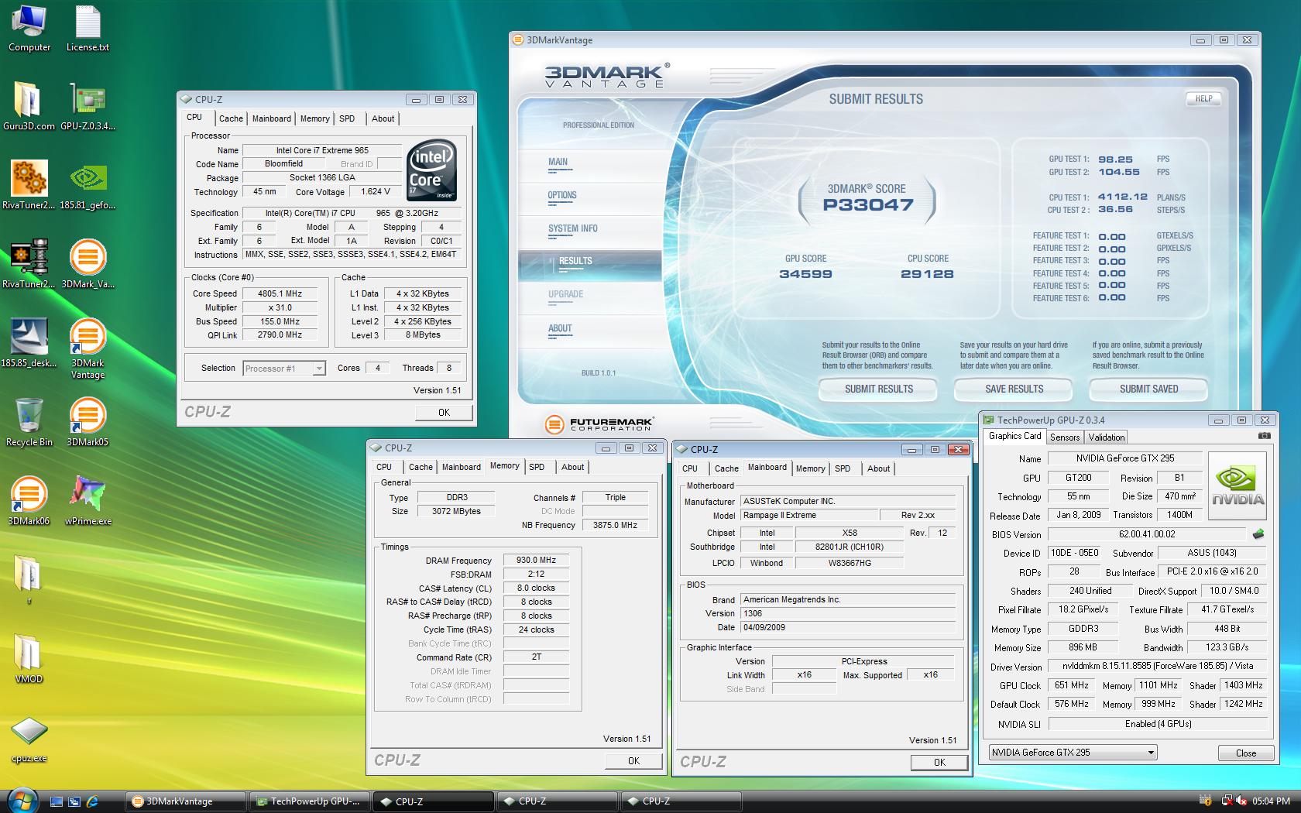1301x813 pixels.
Task: Click the 3DMark score P33047
Action: coord(867,205)
